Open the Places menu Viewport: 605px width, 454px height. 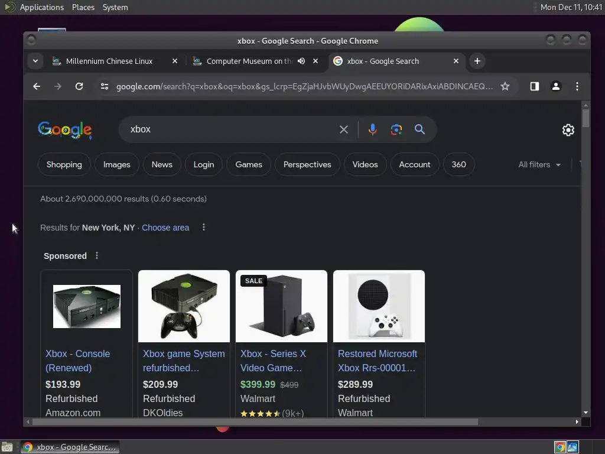[x=83, y=7]
